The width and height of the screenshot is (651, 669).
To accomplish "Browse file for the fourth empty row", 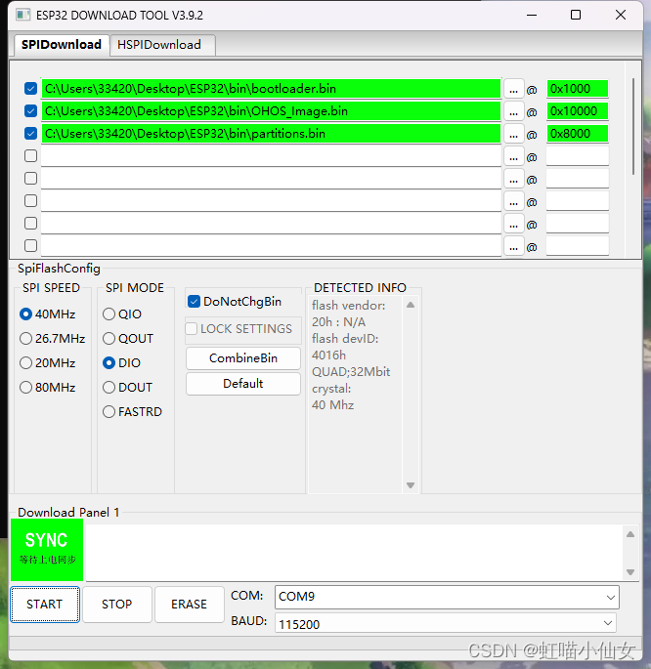I will 513,157.
